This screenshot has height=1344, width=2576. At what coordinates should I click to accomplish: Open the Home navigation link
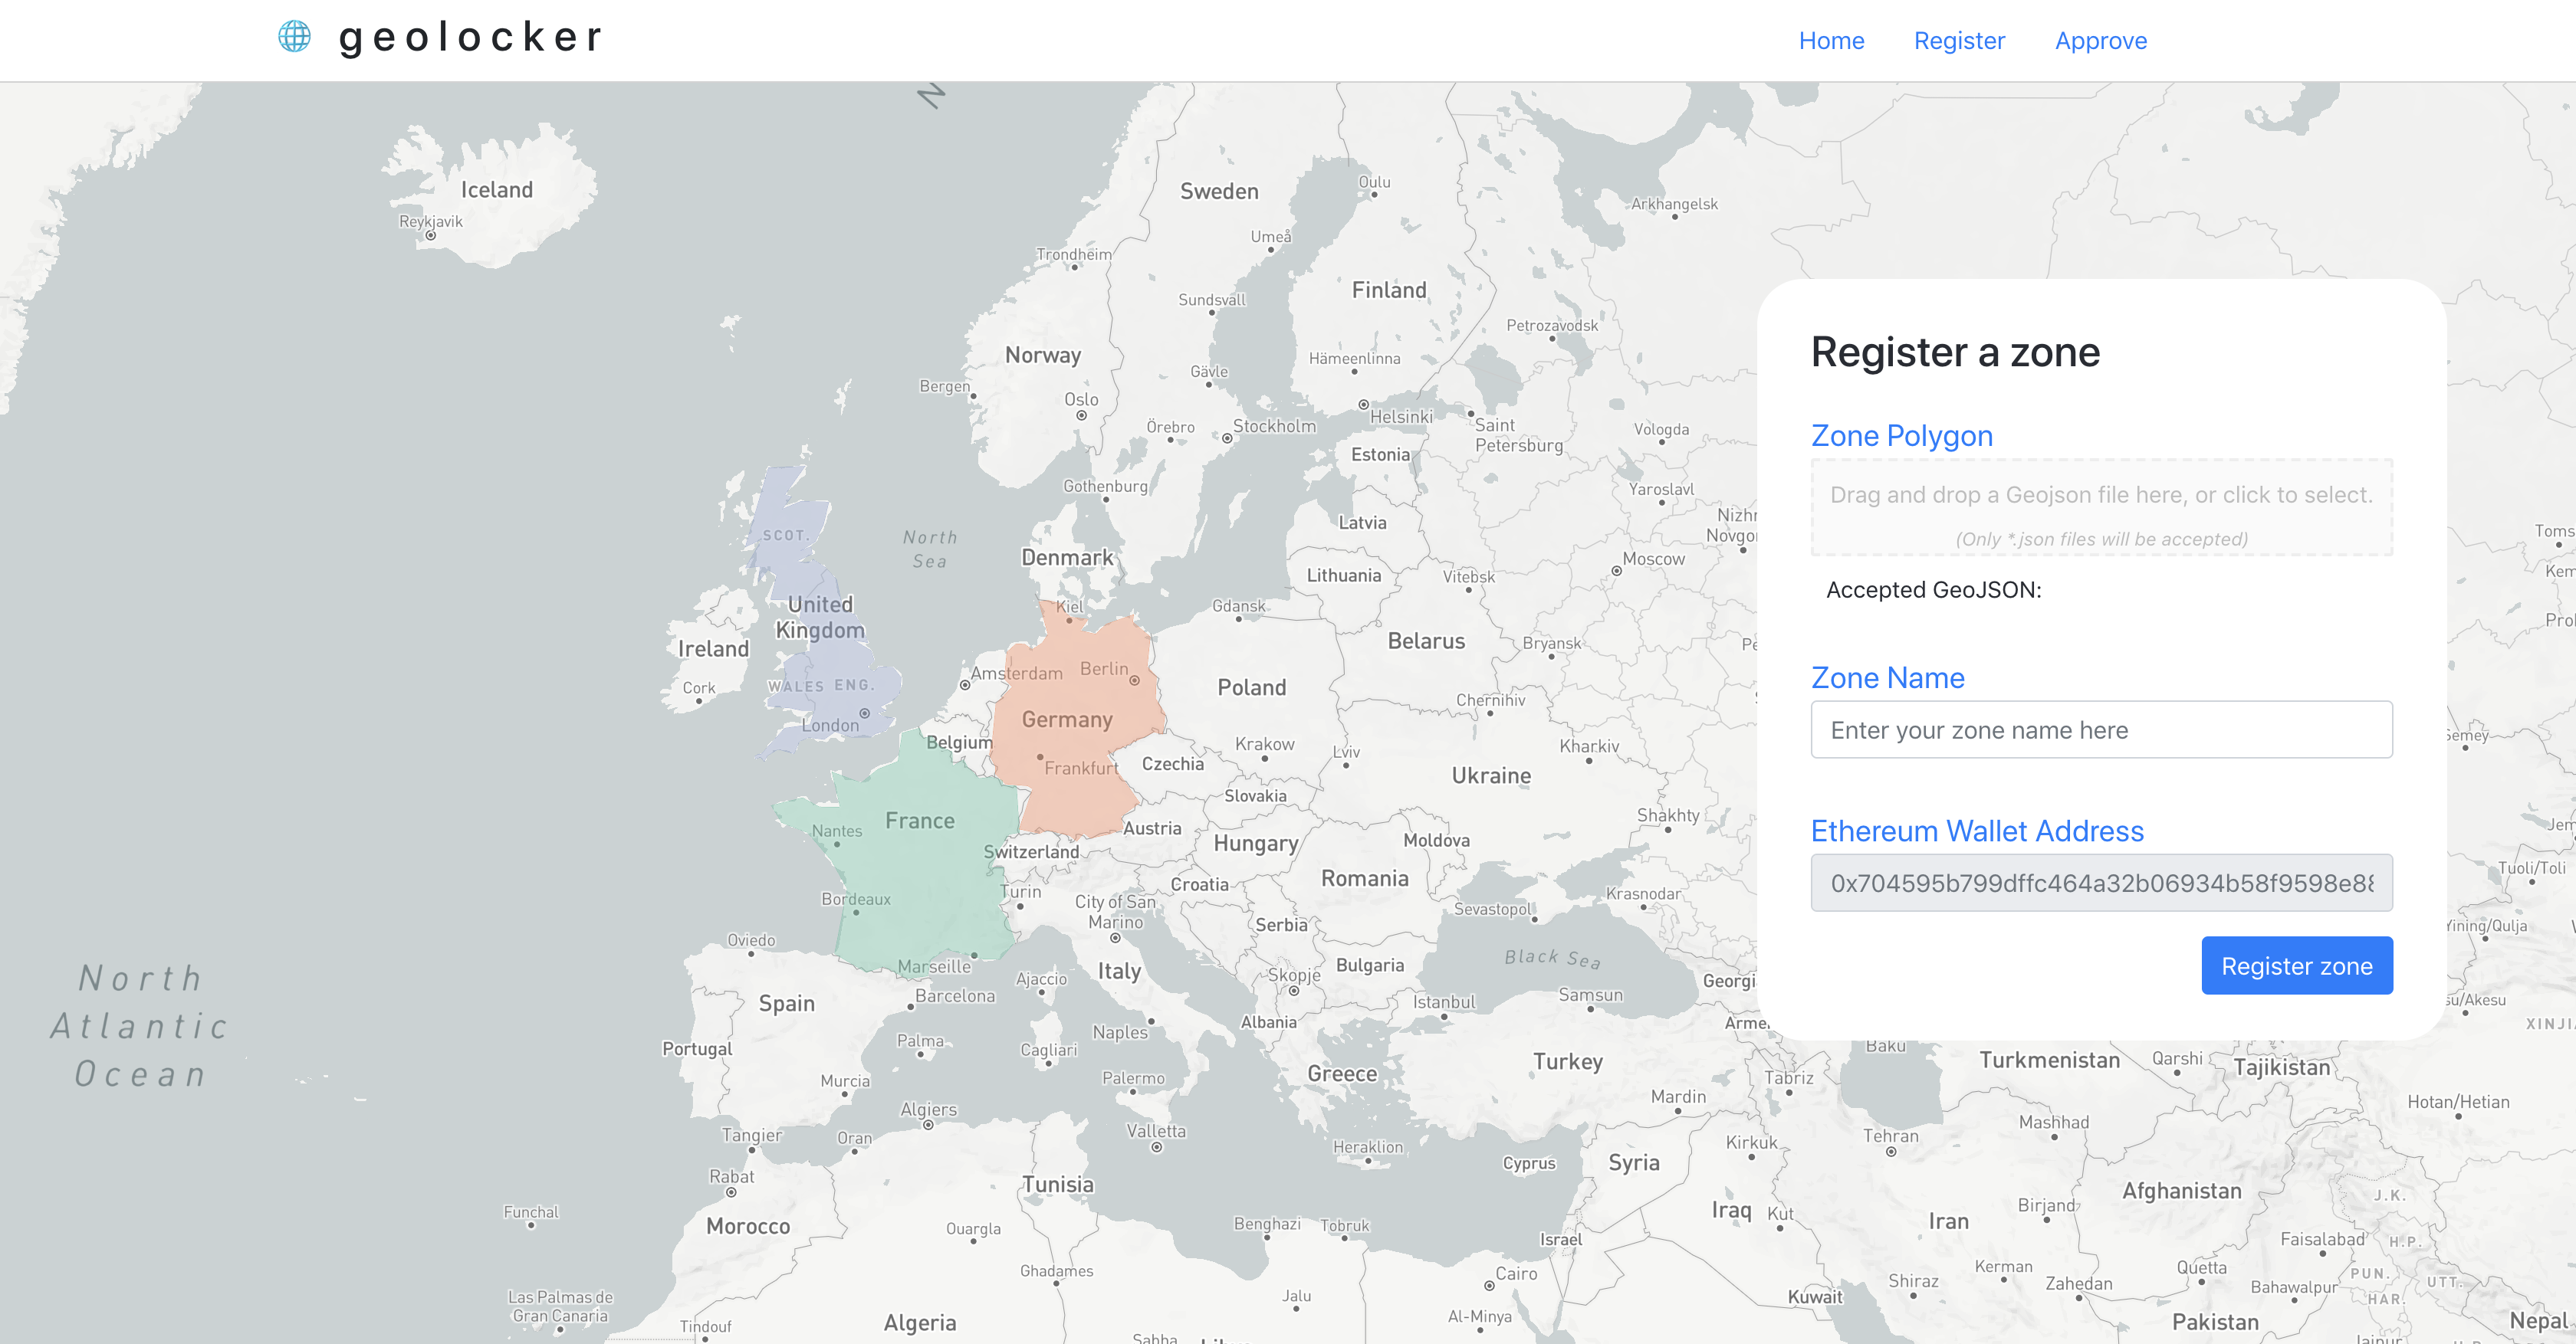1831,41
